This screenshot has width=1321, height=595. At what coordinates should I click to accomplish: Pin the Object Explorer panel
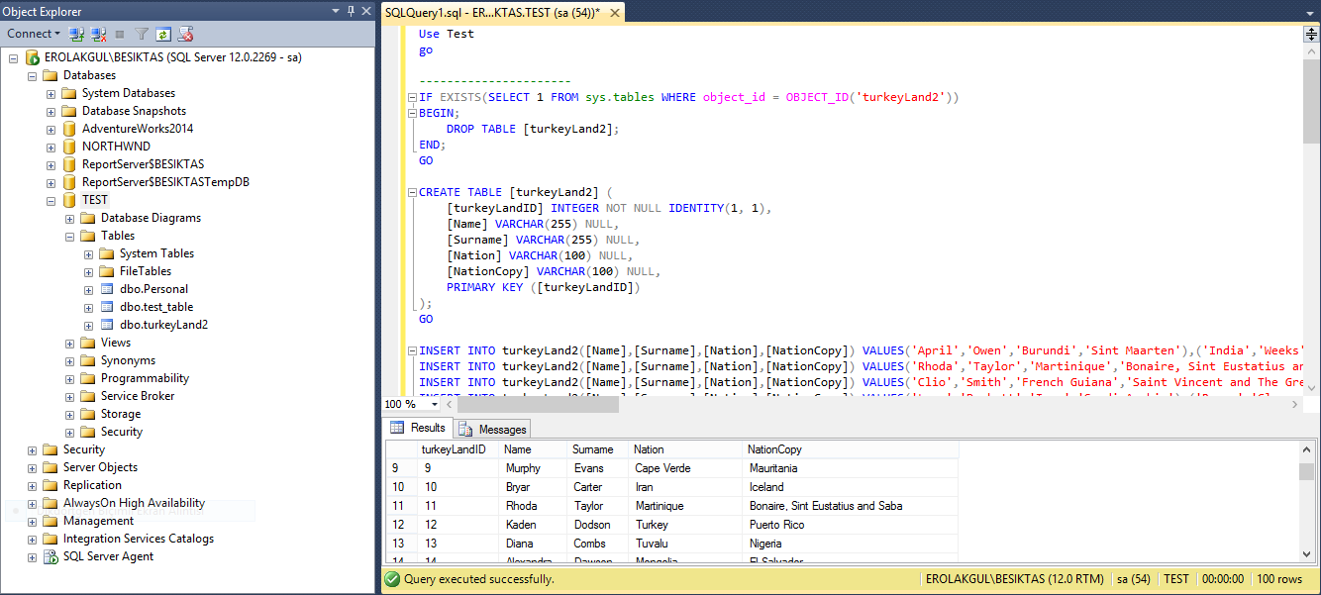point(351,11)
